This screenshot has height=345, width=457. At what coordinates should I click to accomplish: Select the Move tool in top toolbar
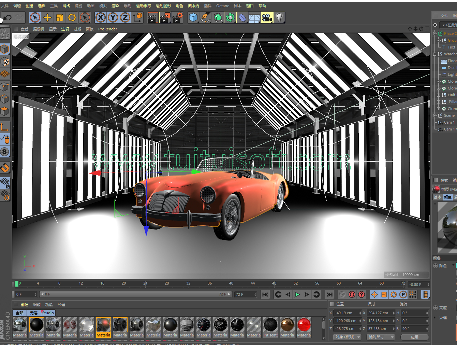click(x=47, y=17)
